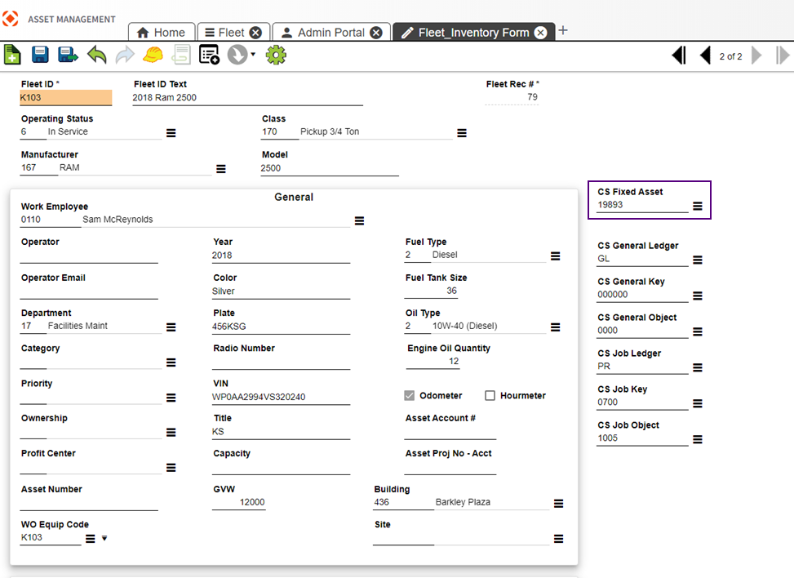Go to the previous record
Image resolution: width=794 pixels, height=578 pixels.
[705, 56]
